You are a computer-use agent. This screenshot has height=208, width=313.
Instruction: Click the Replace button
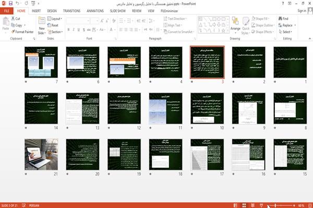285,26
